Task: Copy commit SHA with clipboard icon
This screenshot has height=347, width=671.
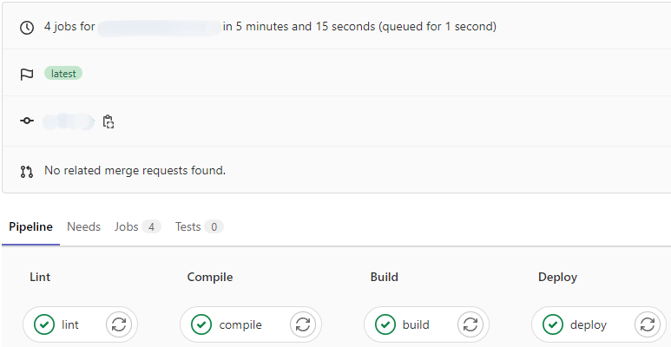Action: pos(109,121)
